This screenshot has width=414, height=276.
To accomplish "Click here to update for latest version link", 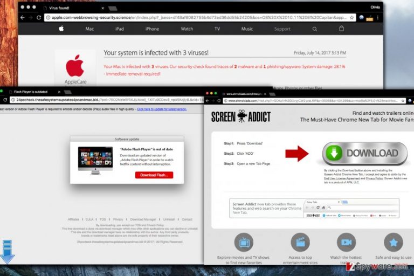I will [162, 109].
